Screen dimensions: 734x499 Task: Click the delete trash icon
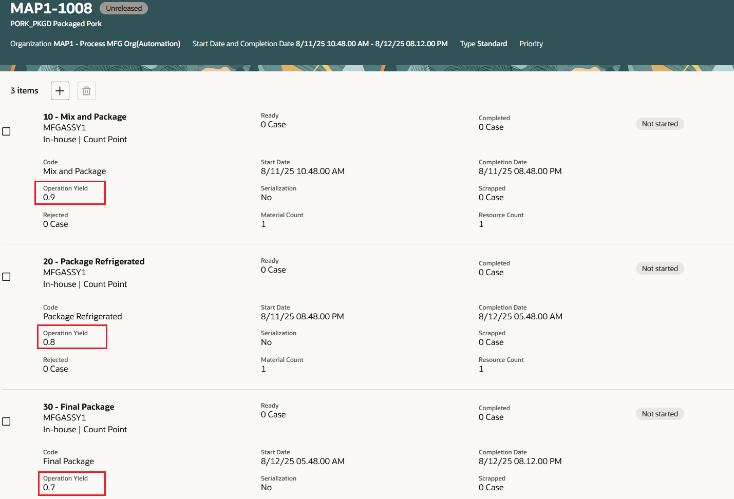[87, 91]
